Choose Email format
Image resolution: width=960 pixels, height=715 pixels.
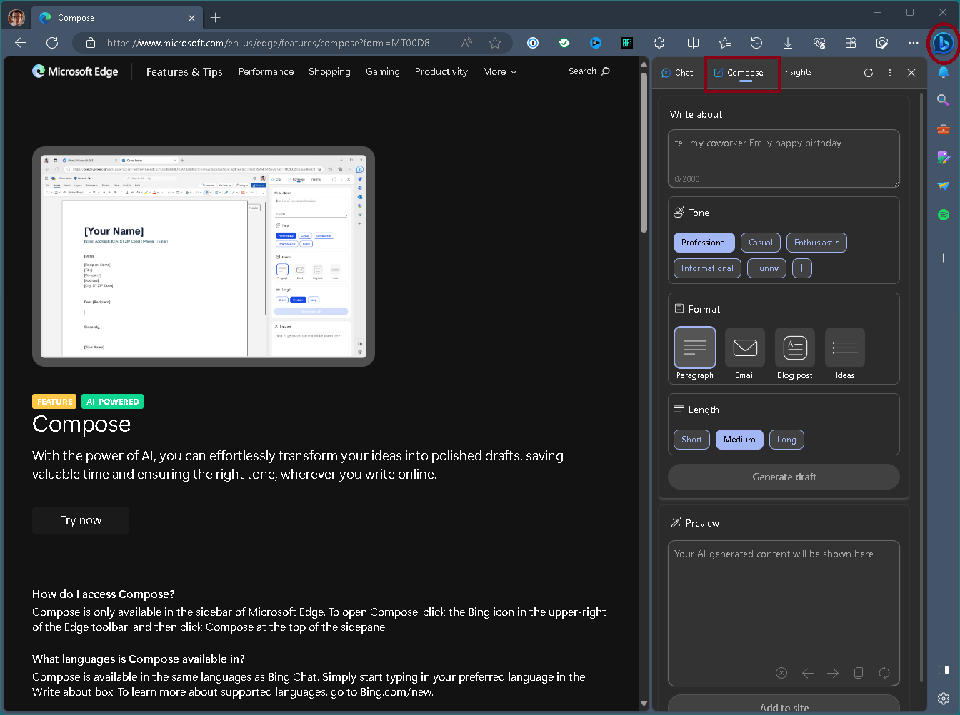745,354
